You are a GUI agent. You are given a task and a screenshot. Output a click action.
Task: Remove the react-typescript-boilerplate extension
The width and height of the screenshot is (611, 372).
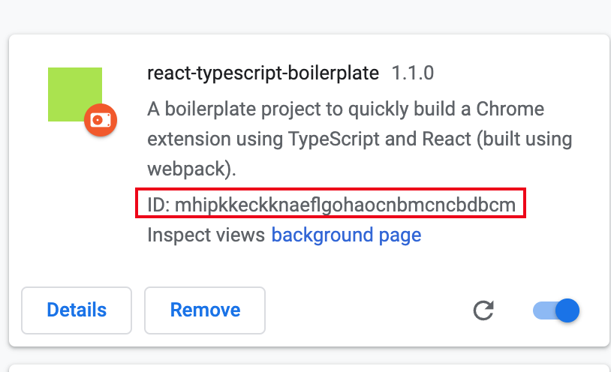coord(205,310)
